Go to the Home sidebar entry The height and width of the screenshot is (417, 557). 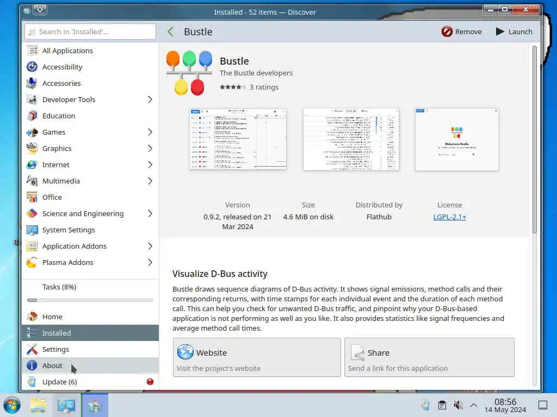pyautogui.click(x=90, y=317)
